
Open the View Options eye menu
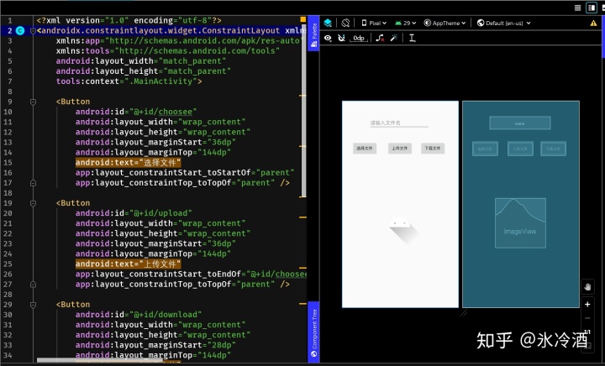[328, 38]
